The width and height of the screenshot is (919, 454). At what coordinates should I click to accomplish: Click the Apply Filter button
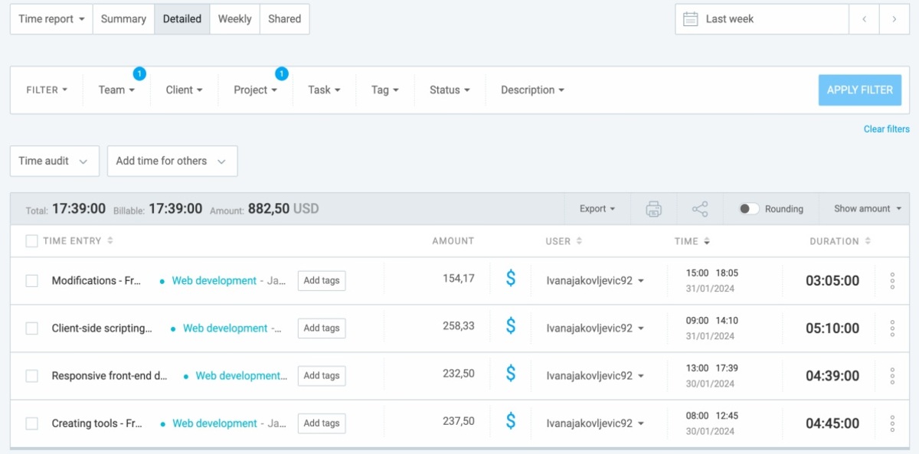859,90
